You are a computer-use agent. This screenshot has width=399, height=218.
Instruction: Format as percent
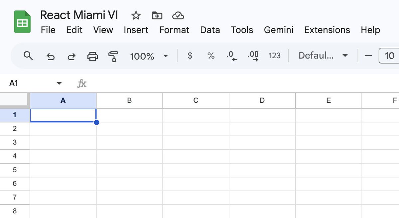pos(211,56)
